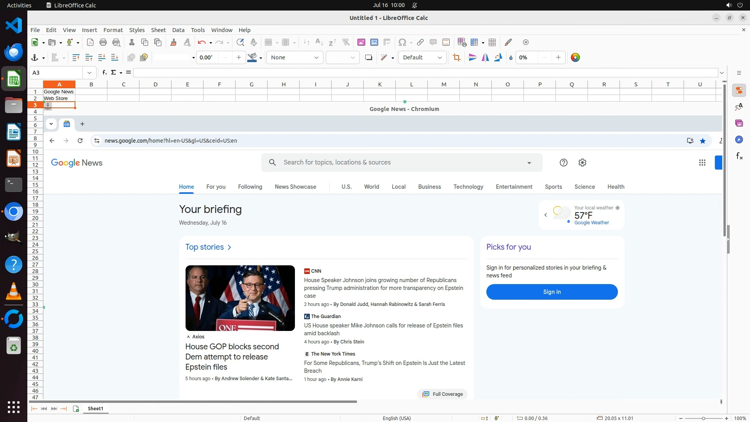This screenshot has width=750, height=422.
Task: Toggle automatic spell checking
Action: point(254,43)
